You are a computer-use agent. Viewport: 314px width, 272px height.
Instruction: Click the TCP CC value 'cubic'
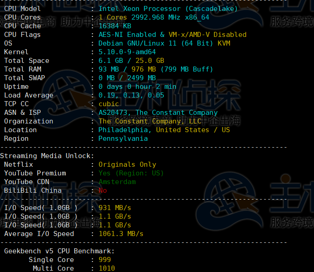tap(109, 104)
